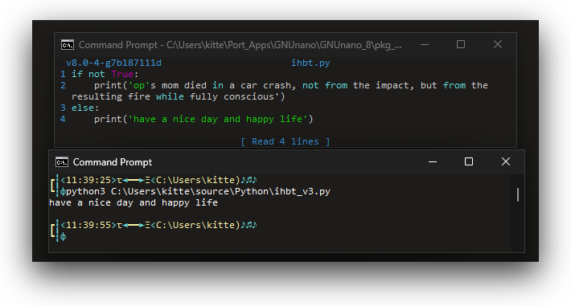Click the nano window title bar with the GNUnano path
This screenshot has height=306, width=571.
pyautogui.click(x=240, y=45)
